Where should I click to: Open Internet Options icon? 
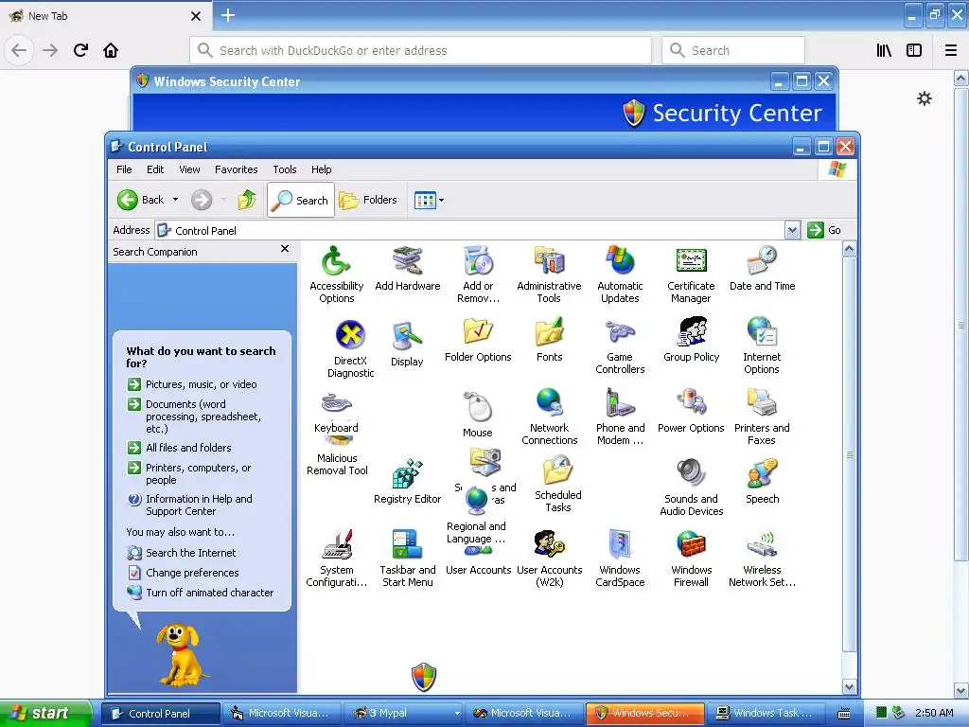coord(762,346)
